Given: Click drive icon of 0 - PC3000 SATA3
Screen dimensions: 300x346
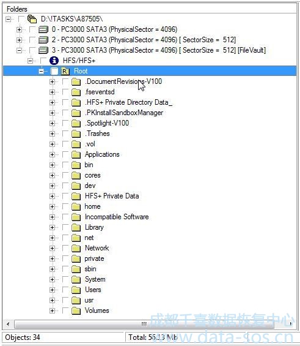Looking at the screenshot, I should point(43,29).
